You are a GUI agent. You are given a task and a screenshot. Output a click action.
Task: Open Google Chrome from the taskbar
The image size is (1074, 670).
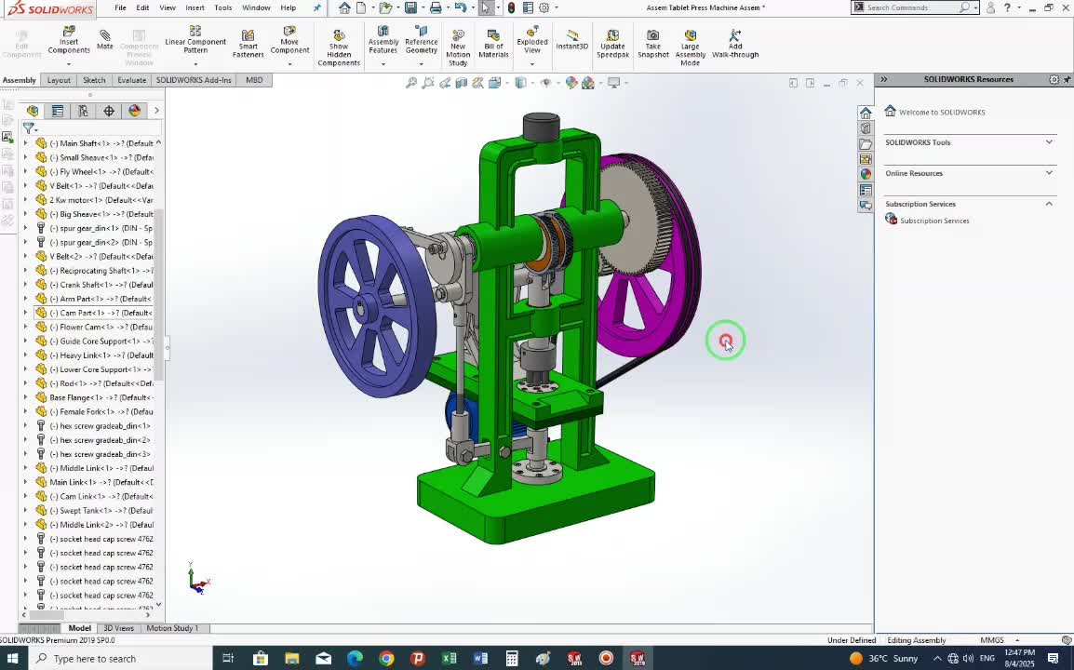(x=386, y=659)
